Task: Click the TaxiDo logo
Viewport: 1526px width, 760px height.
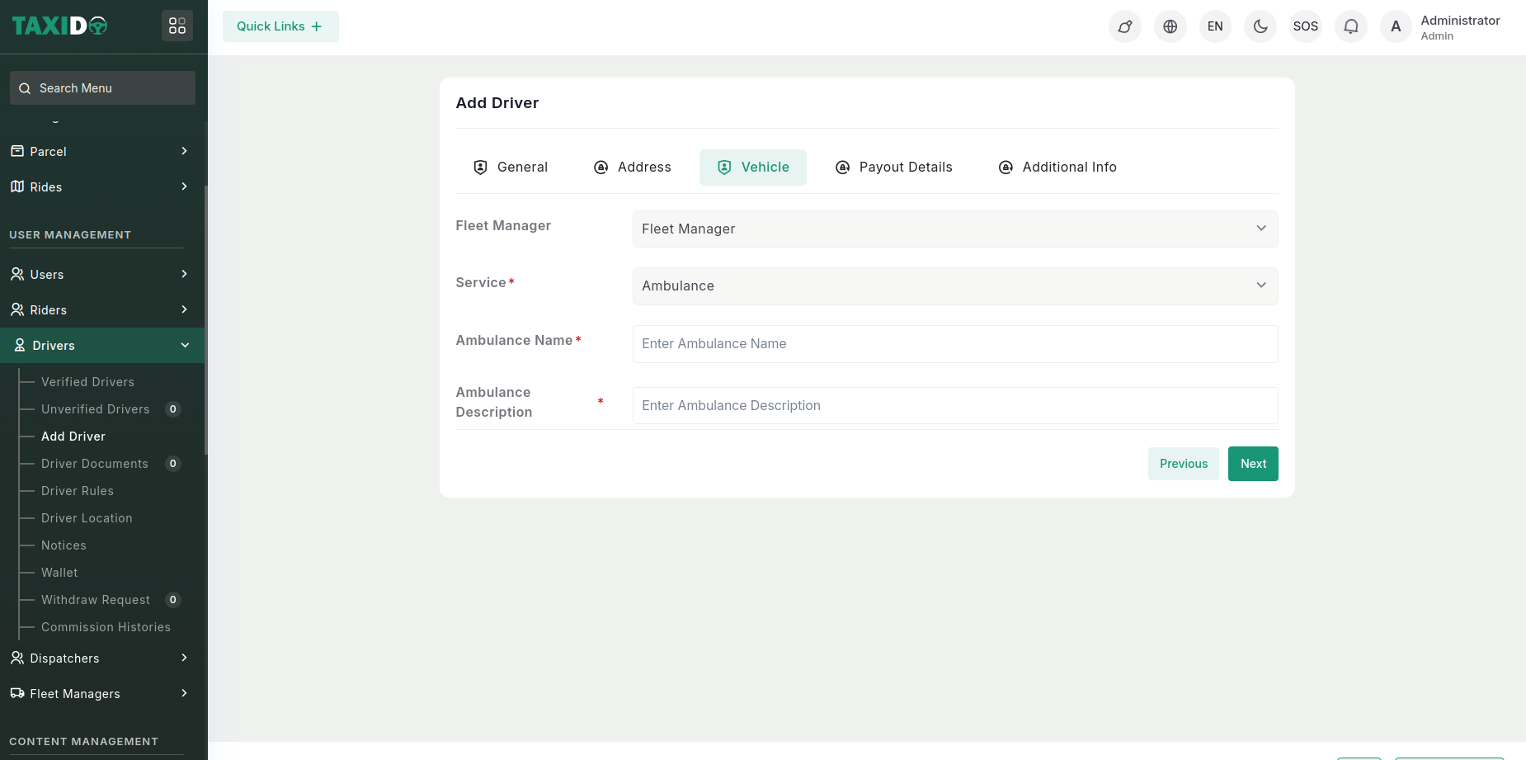Action: (60, 26)
